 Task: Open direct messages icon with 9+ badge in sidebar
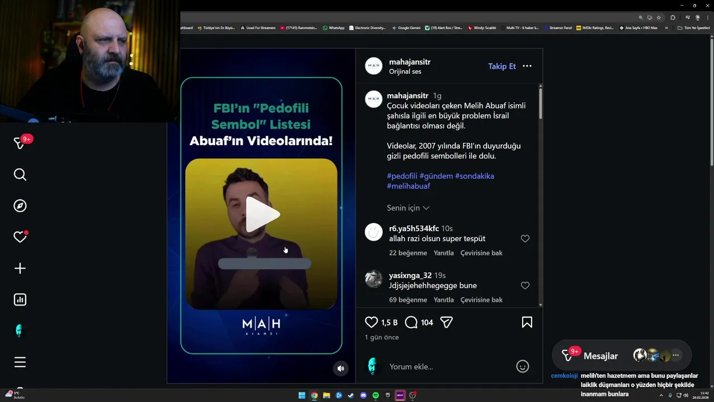[21, 142]
